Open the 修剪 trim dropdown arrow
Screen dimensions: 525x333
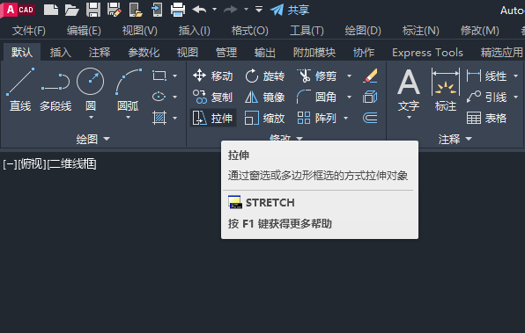349,76
